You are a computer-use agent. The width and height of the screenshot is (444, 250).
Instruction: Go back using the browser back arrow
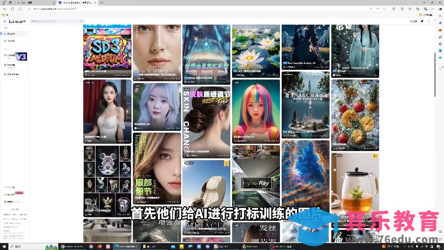[x=5, y=9]
